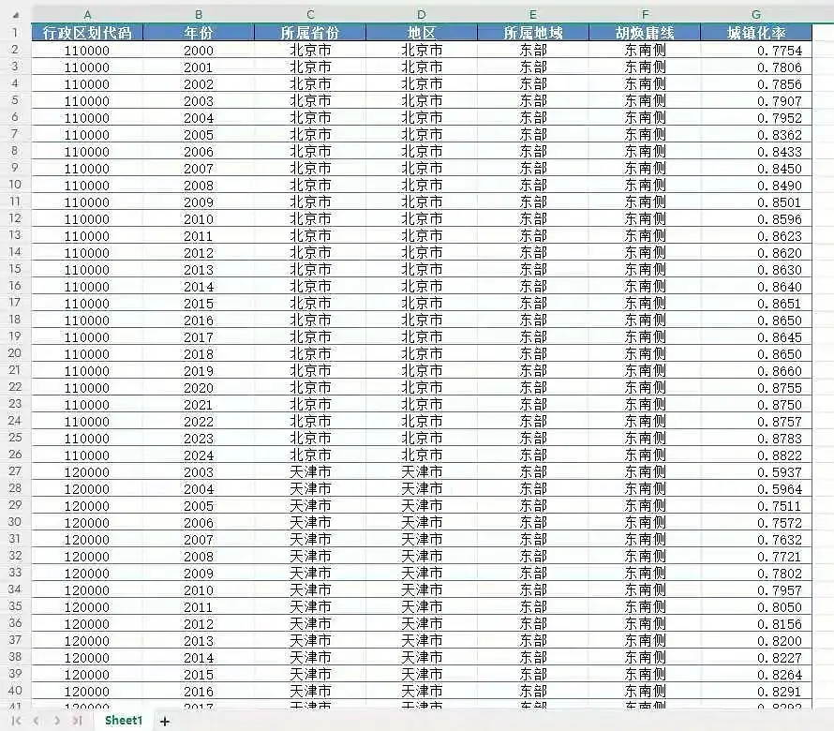The image size is (834, 731).
Task: Select 北京市 province cell in row 2
Action: [310, 51]
